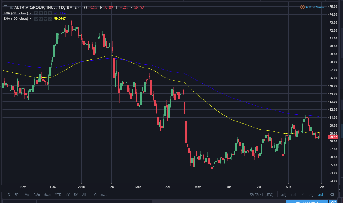Click the EMA (200, close) legend label
This screenshot has height=203, width=343.
[16, 13]
